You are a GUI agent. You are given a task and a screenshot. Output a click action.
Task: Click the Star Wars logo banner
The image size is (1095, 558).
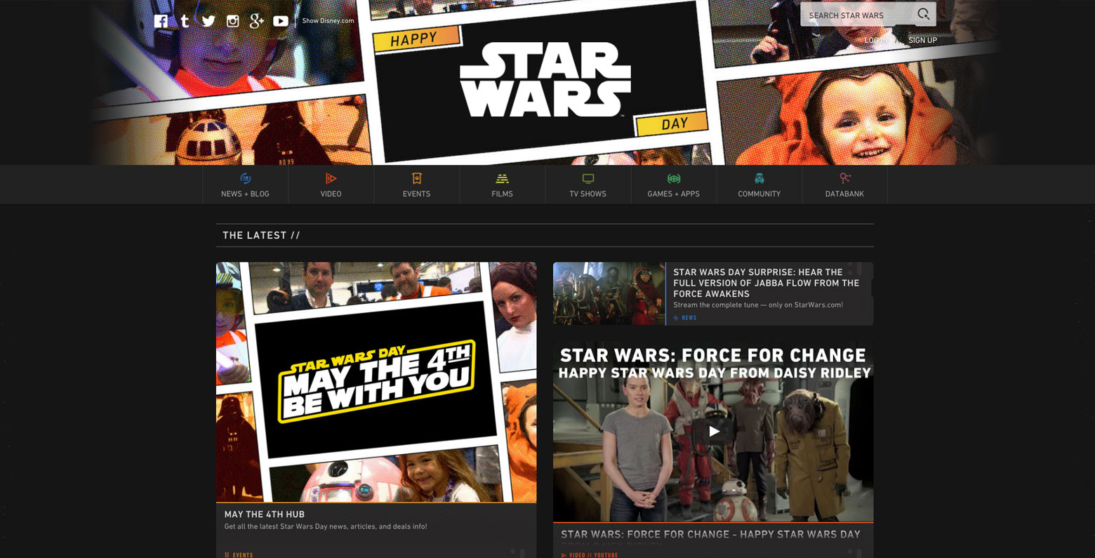click(545, 79)
